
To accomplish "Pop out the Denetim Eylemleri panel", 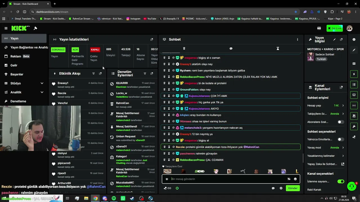I will (152, 74).
